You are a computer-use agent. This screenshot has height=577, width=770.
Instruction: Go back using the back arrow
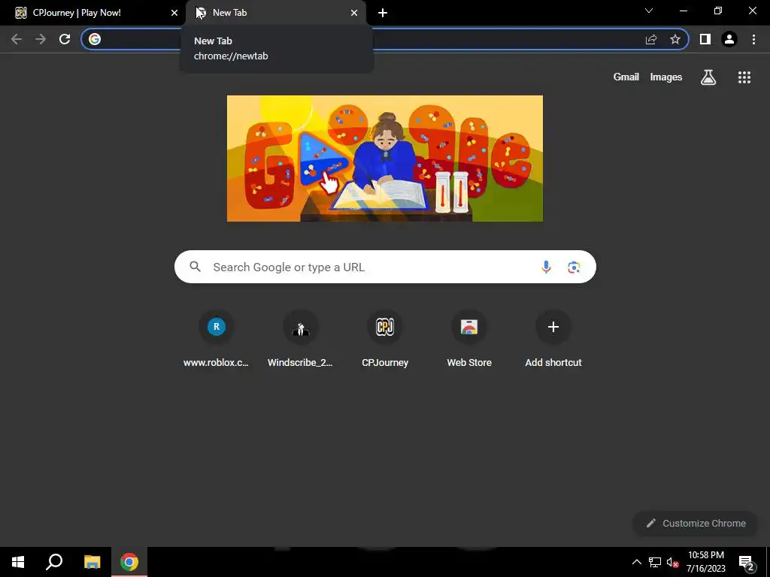tap(17, 39)
